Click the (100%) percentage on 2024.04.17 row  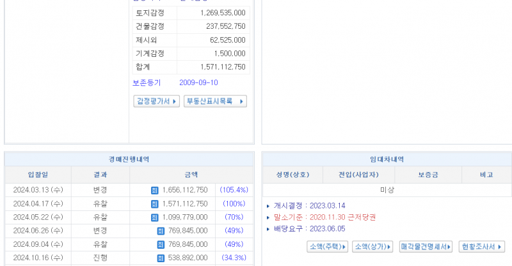click(x=234, y=203)
